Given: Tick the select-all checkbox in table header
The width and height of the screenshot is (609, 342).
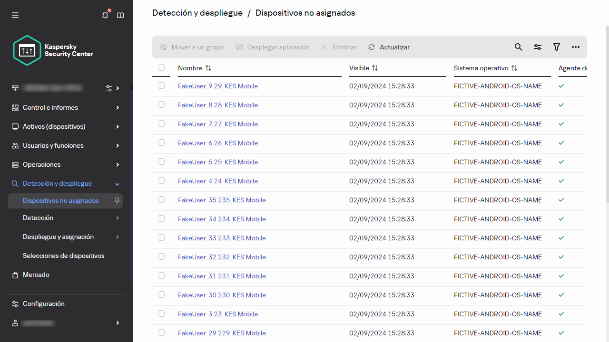Looking at the screenshot, I should click(x=161, y=67).
